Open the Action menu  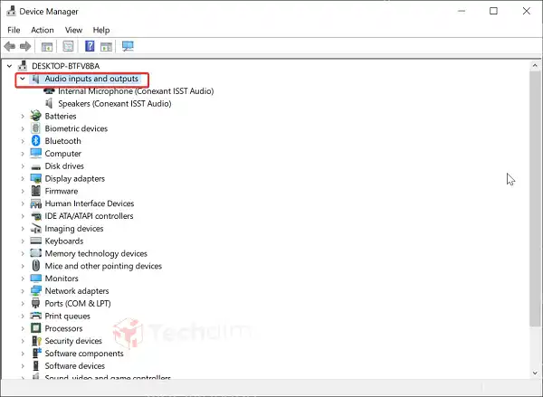(x=43, y=30)
